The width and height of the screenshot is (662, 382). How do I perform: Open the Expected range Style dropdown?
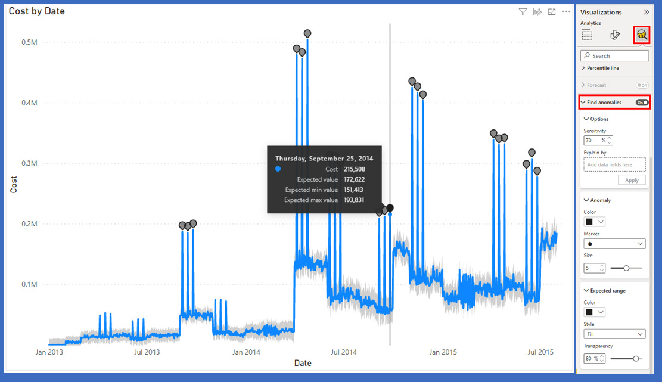(x=614, y=334)
